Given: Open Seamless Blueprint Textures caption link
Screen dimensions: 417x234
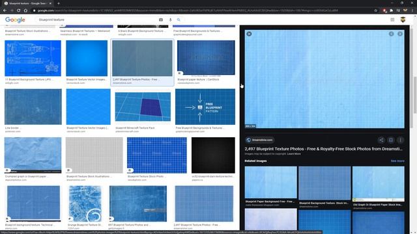Looking at the screenshot, I should 85,31.
